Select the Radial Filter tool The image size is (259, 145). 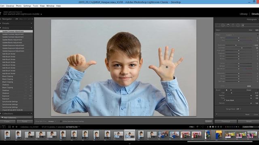click(238, 25)
